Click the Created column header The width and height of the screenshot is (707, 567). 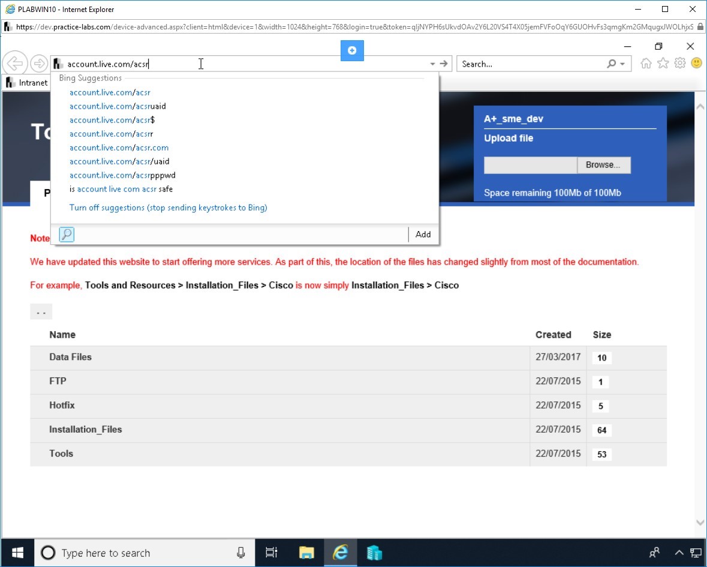[x=553, y=335]
